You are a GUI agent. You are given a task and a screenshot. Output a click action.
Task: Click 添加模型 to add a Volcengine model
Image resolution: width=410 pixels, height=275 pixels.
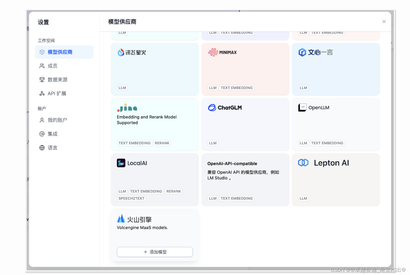coord(155,252)
